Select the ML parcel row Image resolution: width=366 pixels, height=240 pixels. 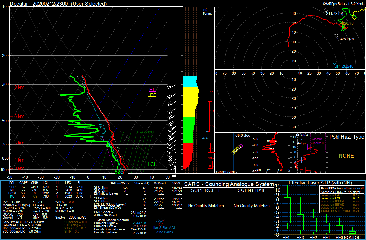tap(47, 190)
